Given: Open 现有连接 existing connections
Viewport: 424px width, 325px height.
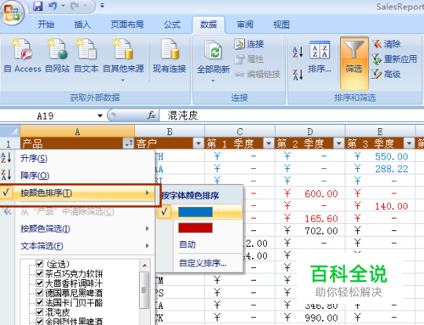Looking at the screenshot, I should [x=170, y=56].
